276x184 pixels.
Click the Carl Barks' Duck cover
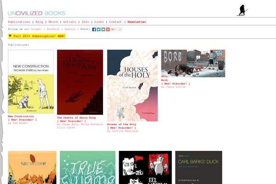(x=199, y=167)
